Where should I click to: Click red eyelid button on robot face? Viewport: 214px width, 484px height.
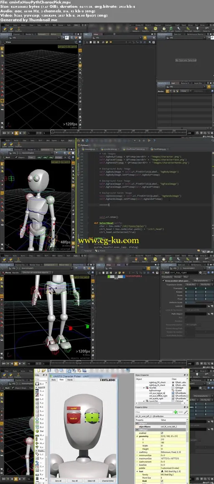pos(74,408)
